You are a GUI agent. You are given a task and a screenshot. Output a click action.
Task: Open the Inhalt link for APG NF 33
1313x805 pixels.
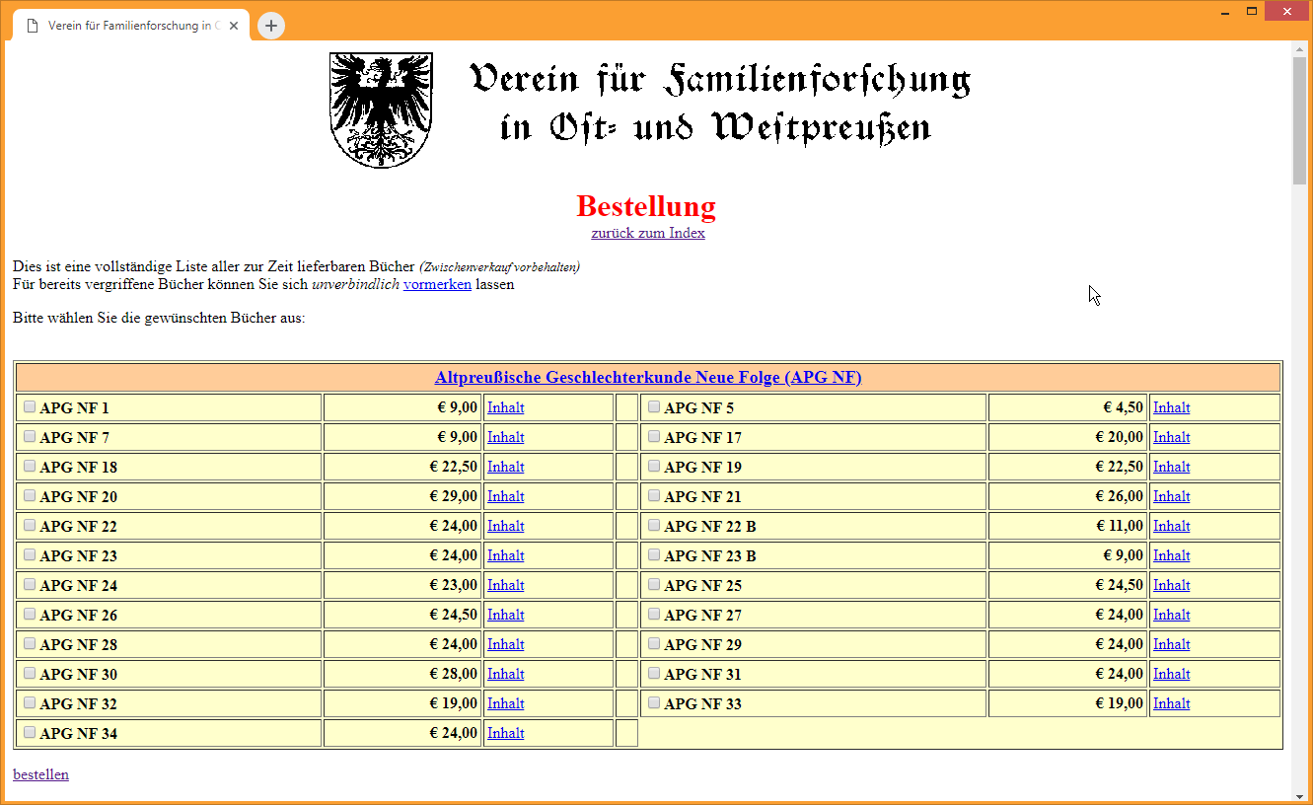[1171, 702]
